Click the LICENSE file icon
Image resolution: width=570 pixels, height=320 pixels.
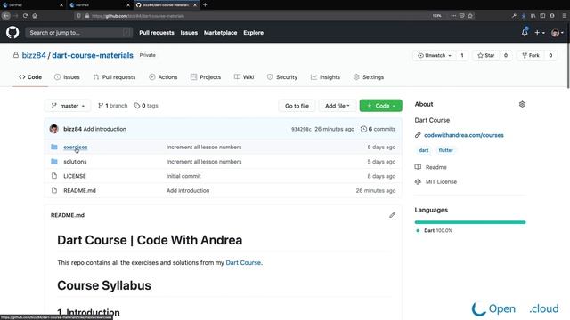[x=54, y=176]
